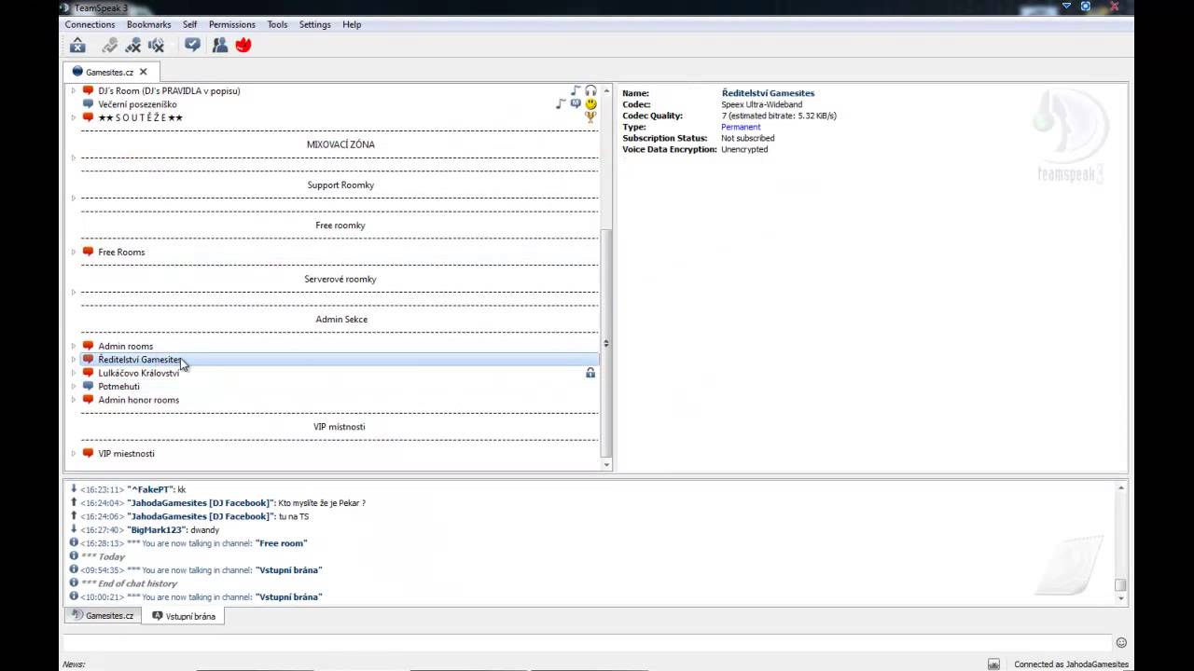Click the channel tree vertical scrollbar
The height and width of the screenshot is (671, 1194).
(x=606, y=345)
